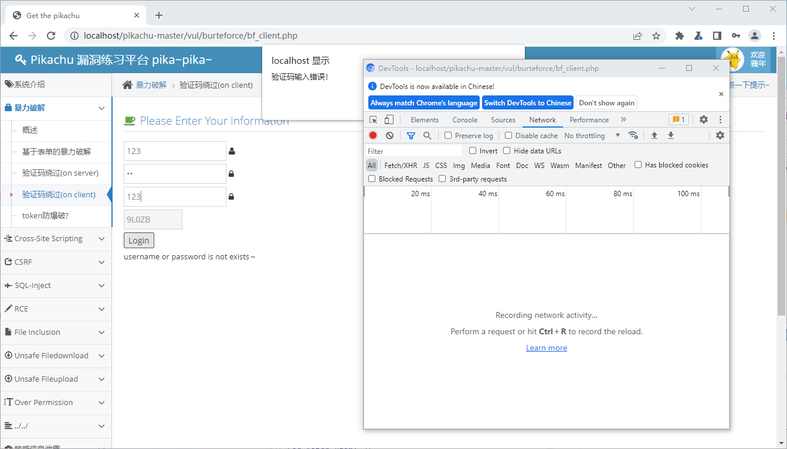The height and width of the screenshot is (449, 787).
Task: Open DevTools settings gear
Action: tap(704, 119)
